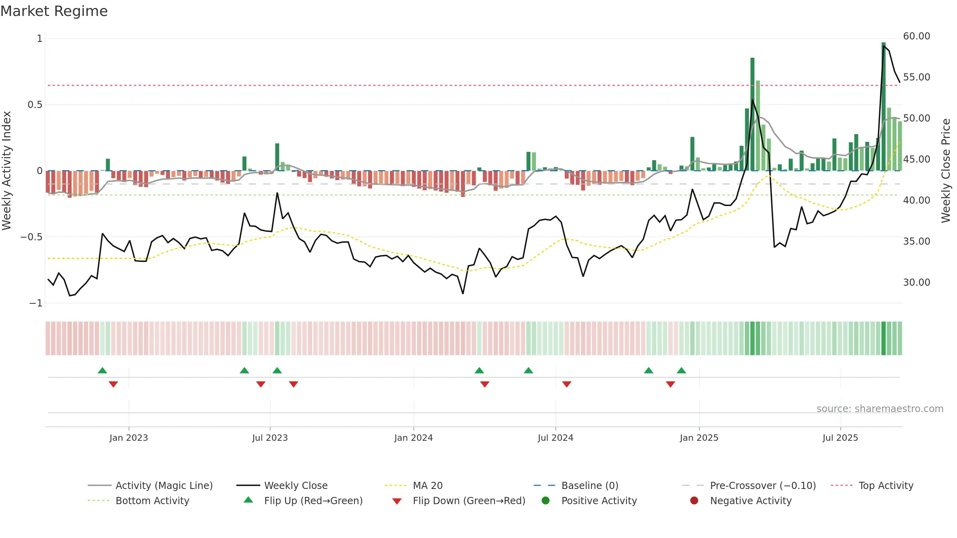Click the 0.5 activity axis label
Viewport: 957px width, 538px height.
(x=35, y=105)
